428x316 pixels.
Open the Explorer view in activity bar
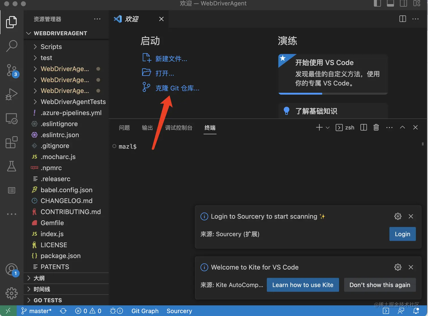11,22
